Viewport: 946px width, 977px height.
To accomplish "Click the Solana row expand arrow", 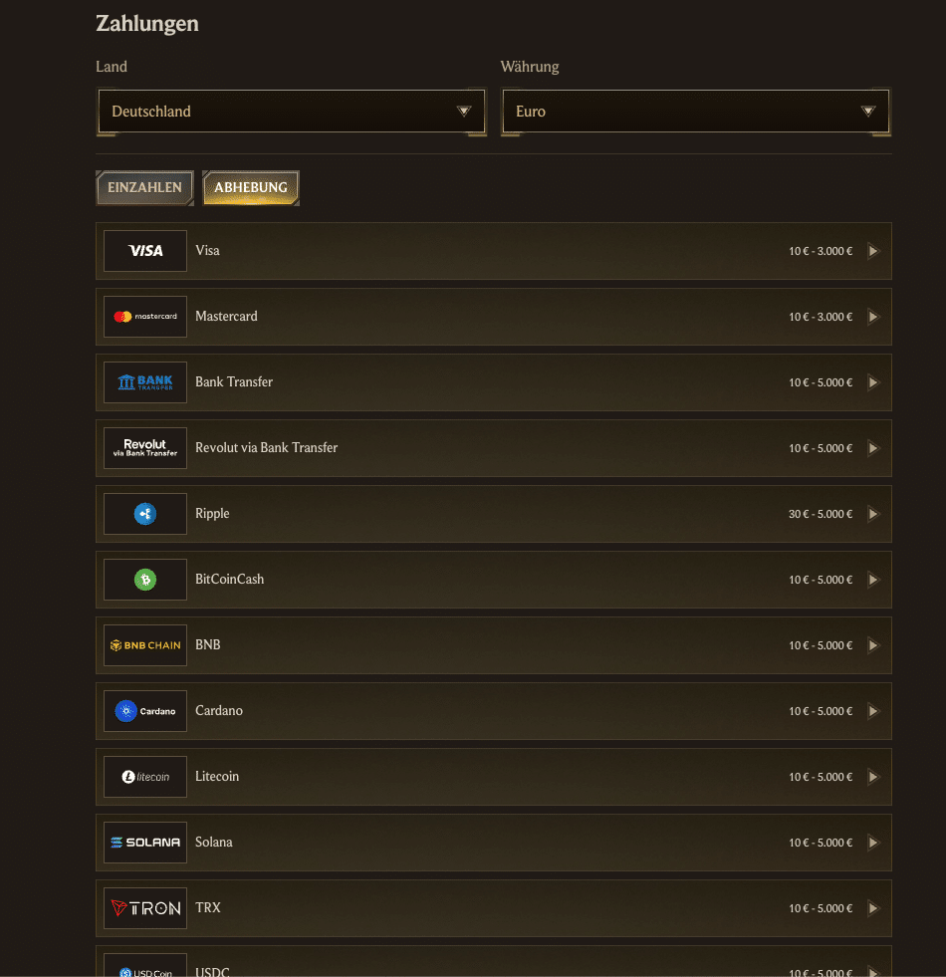I will coord(874,843).
